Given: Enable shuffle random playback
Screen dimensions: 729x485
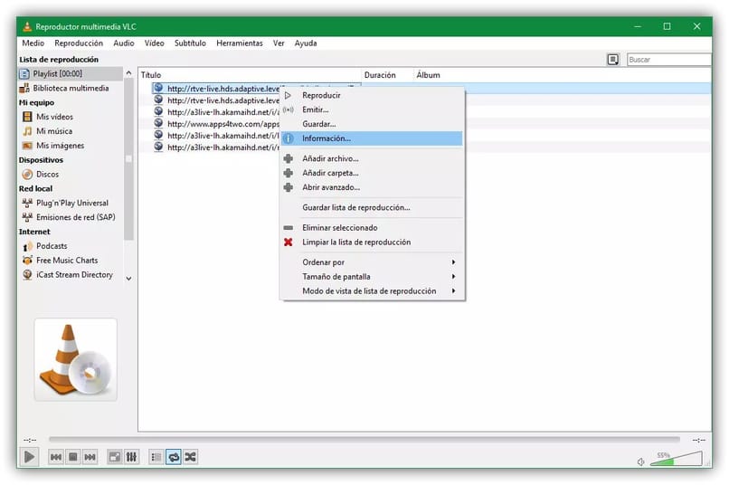Looking at the screenshot, I should click(x=190, y=458).
